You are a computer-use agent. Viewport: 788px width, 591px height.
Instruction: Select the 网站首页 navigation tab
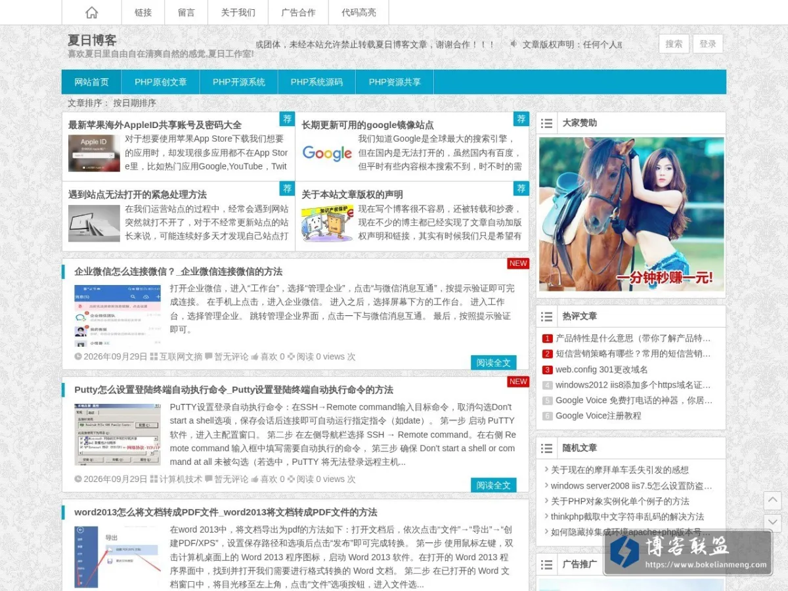92,82
